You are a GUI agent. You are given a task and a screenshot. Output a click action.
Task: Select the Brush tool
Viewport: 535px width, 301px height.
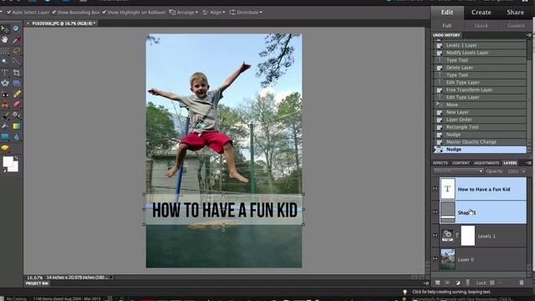(5, 116)
